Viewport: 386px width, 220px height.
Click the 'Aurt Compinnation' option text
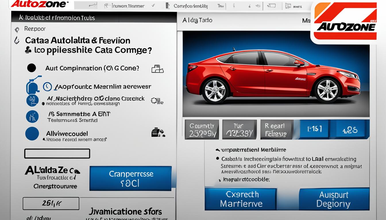click(92, 68)
